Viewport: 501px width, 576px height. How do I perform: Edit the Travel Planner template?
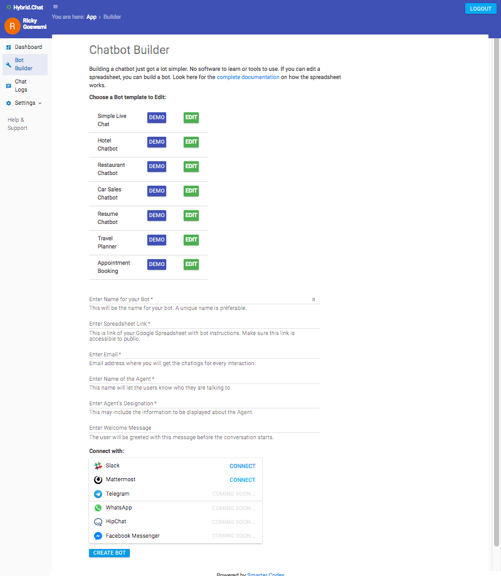point(191,240)
